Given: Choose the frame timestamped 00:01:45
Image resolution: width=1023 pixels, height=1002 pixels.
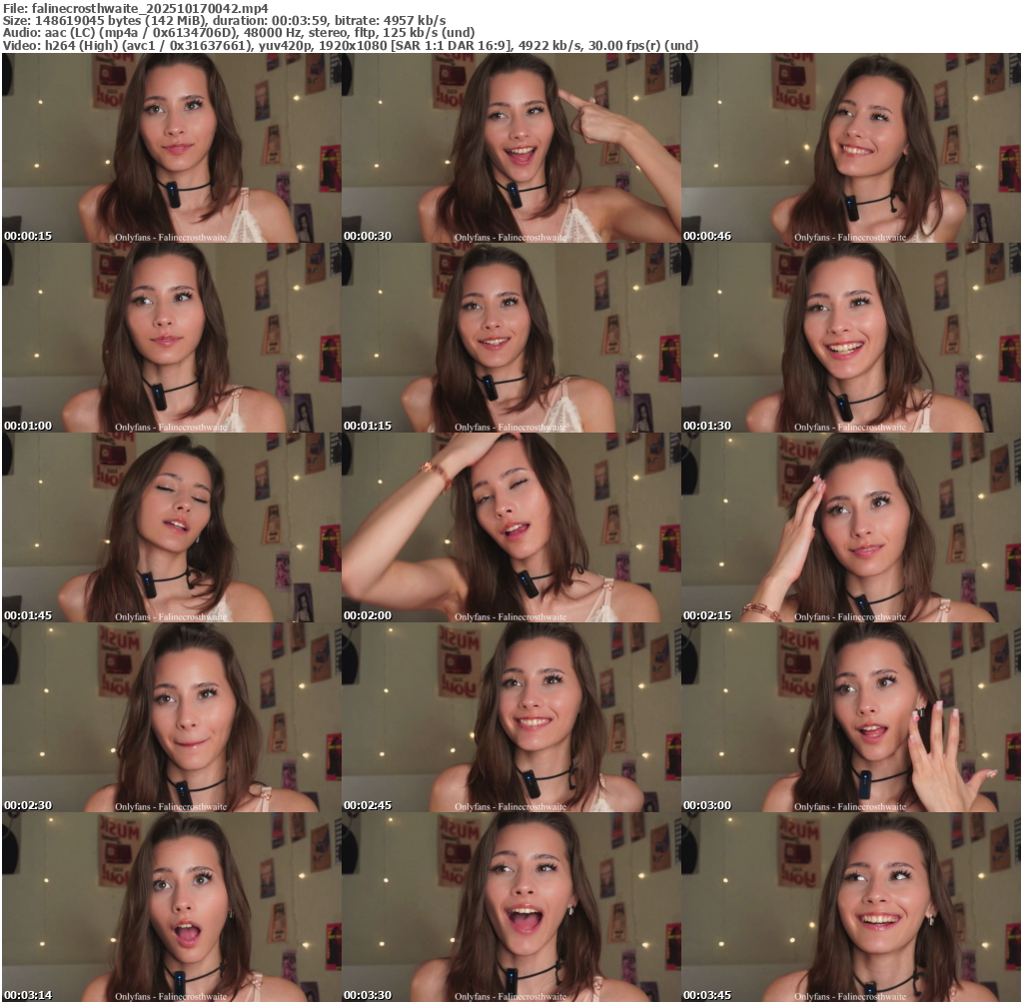Looking at the screenshot, I should click(171, 527).
